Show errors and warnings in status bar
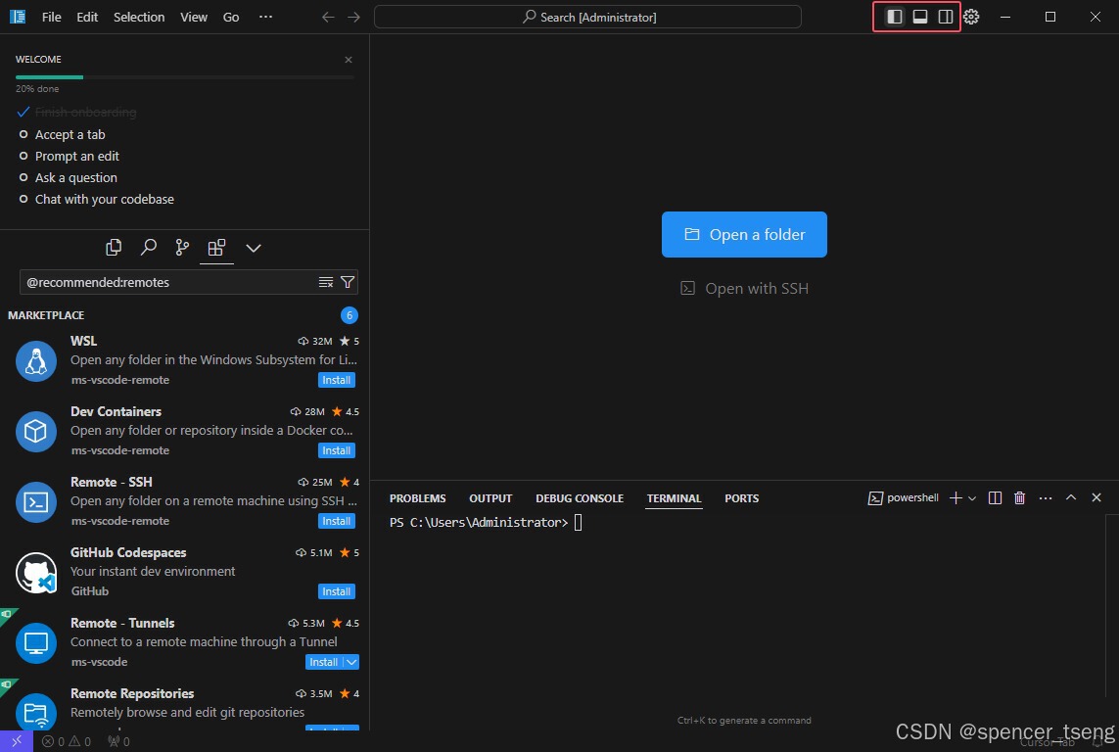1119x752 pixels. pos(67,742)
